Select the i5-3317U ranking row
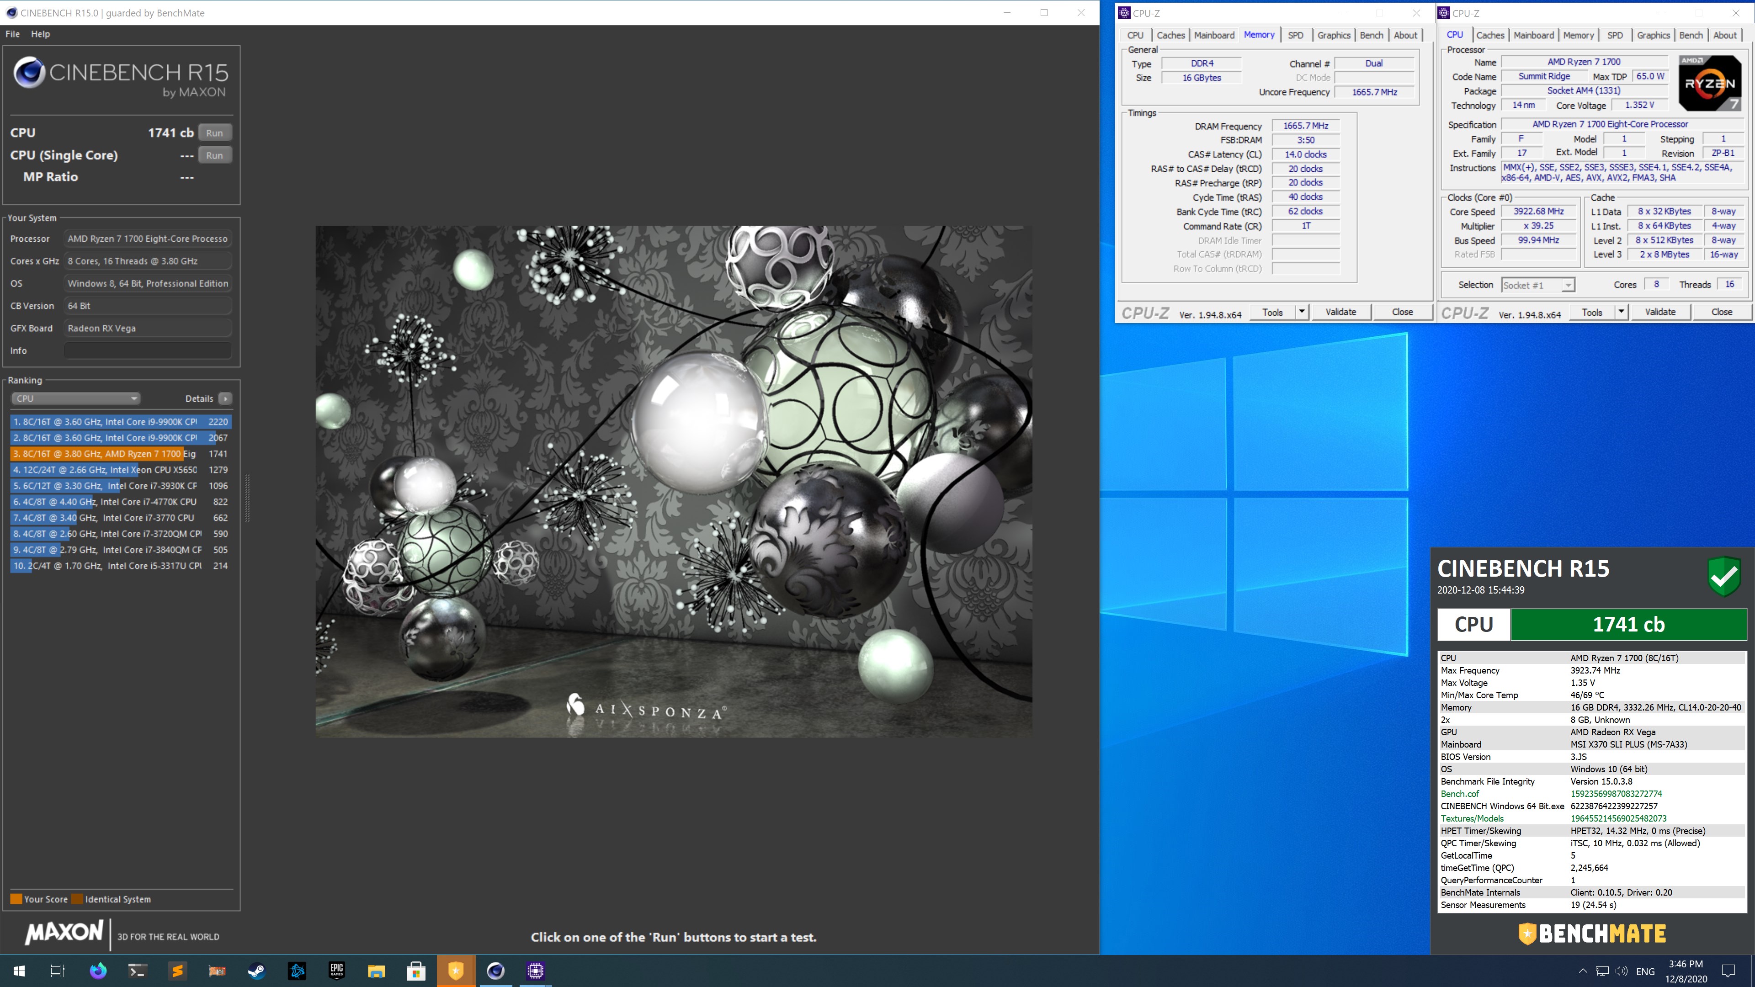The image size is (1755, 987). click(x=121, y=565)
